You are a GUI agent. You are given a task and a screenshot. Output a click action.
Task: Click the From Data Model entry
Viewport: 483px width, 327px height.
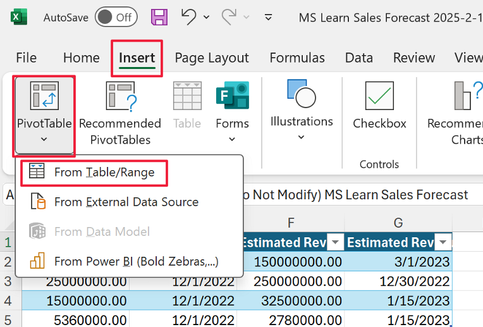click(x=130, y=231)
